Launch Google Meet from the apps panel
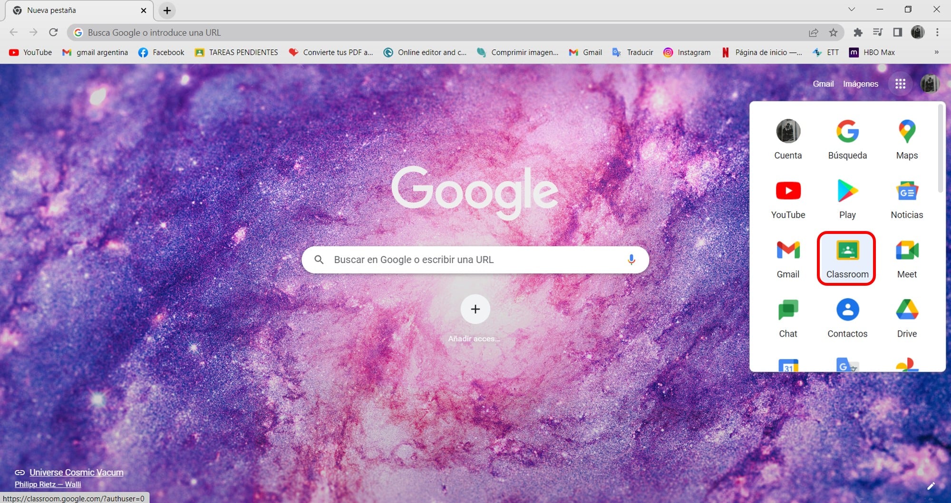The image size is (951, 503). (x=906, y=258)
